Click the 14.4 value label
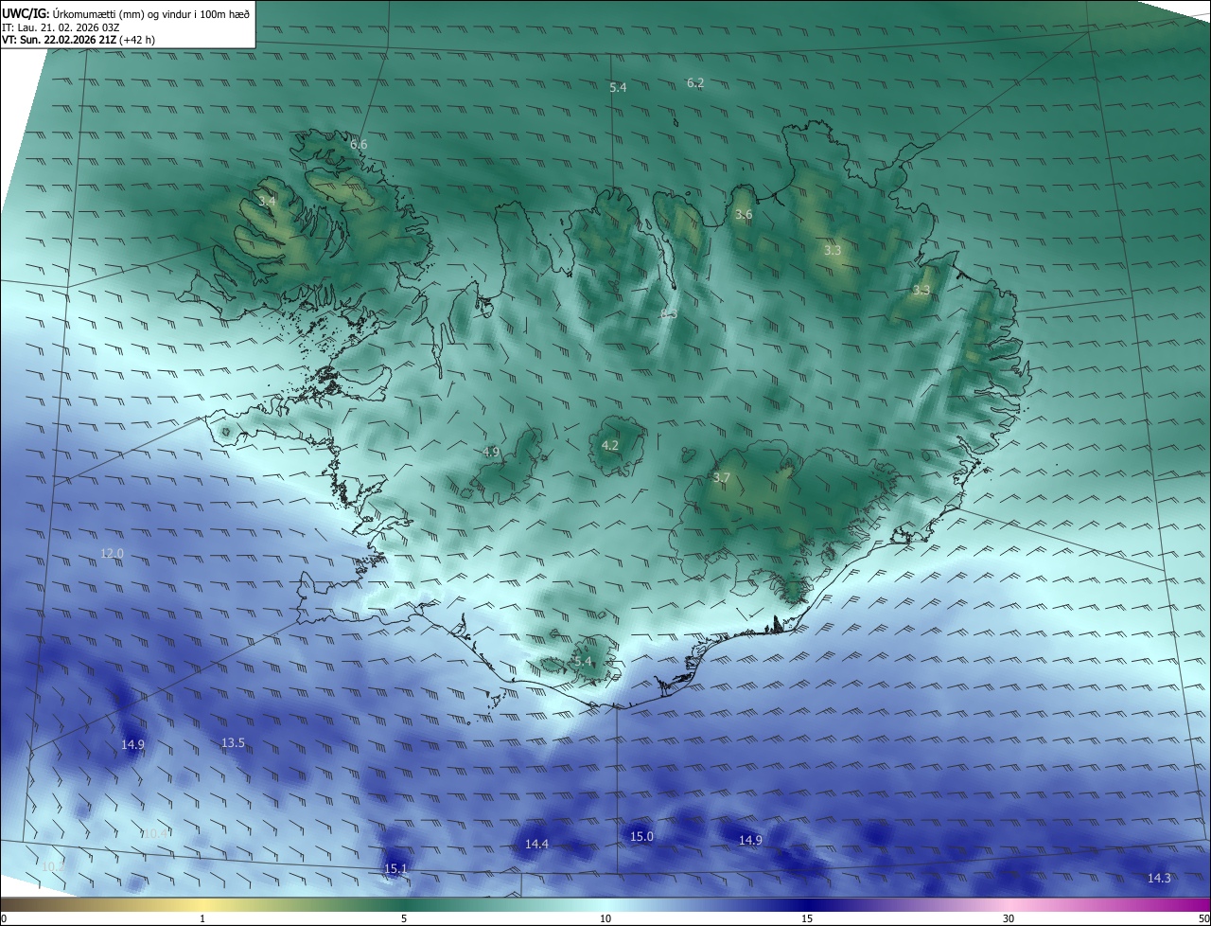 click(536, 844)
